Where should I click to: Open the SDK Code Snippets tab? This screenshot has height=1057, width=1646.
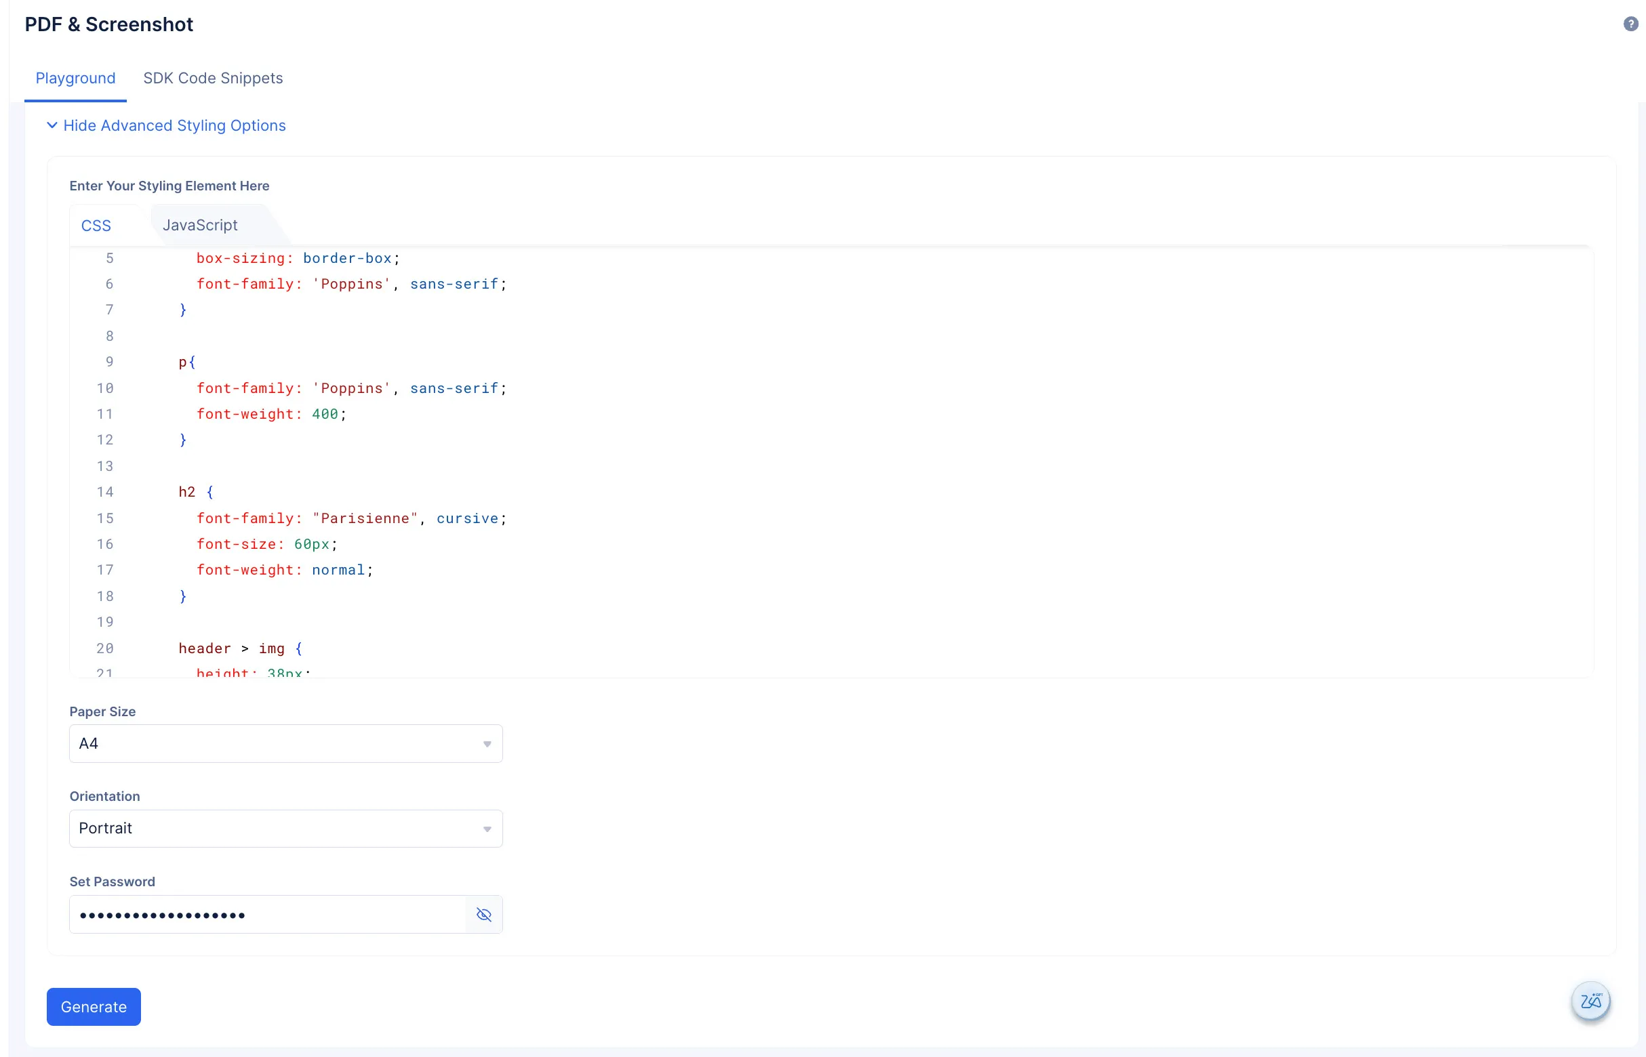213,78
